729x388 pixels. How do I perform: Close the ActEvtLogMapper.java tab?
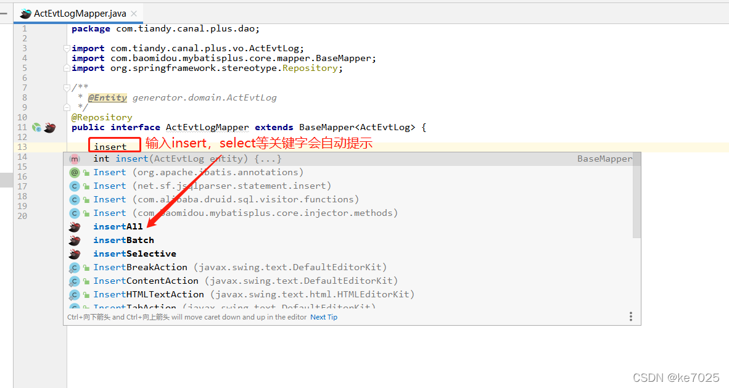[134, 14]
